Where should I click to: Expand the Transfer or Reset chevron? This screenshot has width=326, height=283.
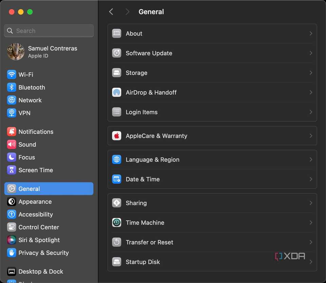[311, 242]
